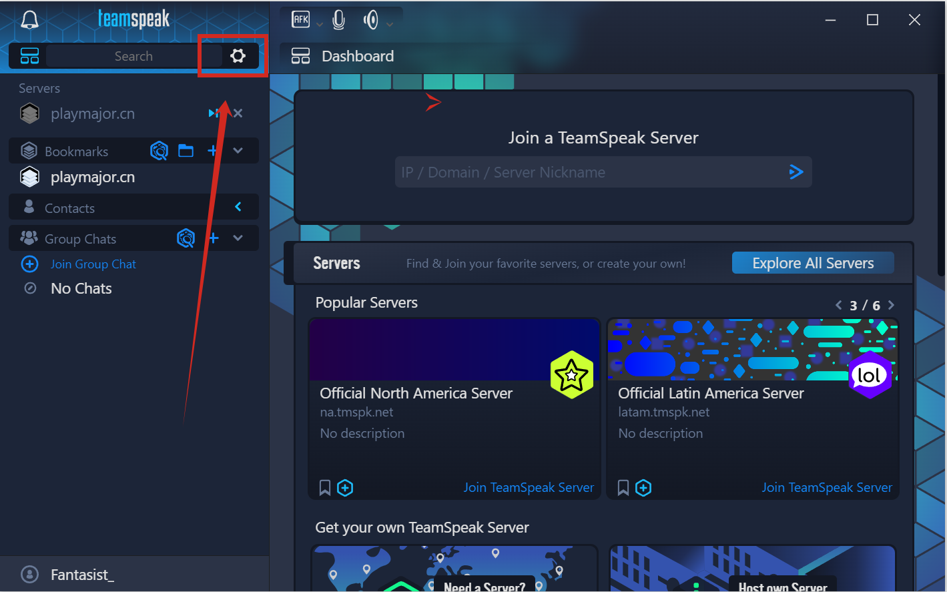Create a new group chat with plus
Image resolution: width=947 pixels, height=592 pixels.
point(214,238)
